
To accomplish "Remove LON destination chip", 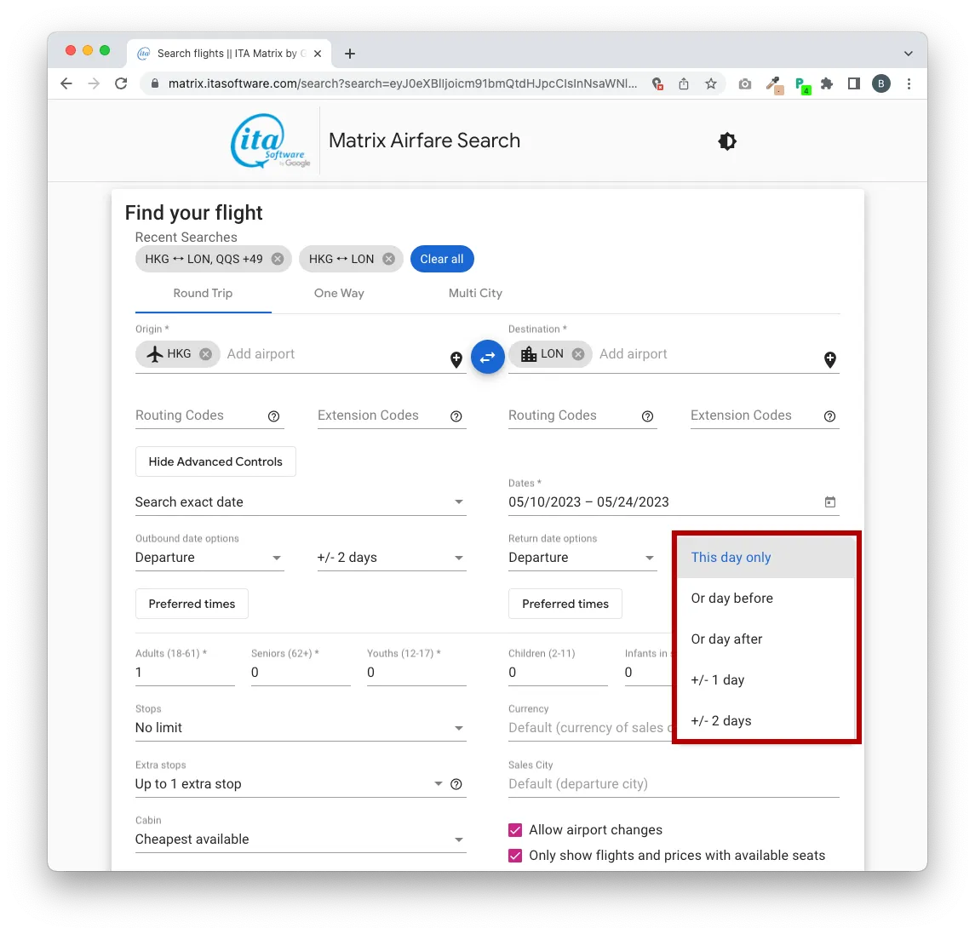I will click(578, 354).
